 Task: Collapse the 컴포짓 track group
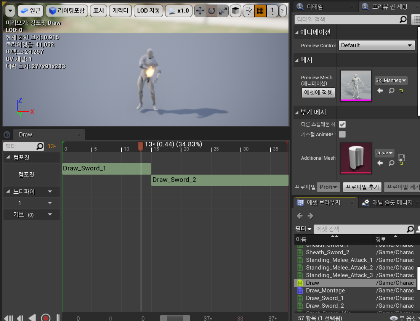click(8, 157)
